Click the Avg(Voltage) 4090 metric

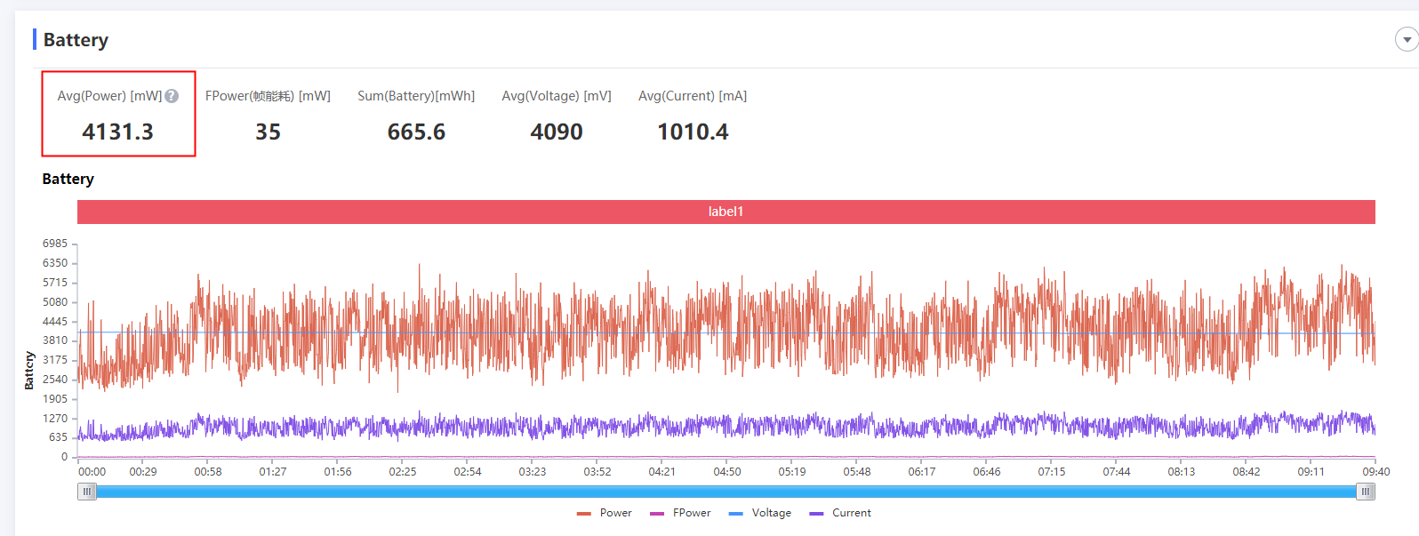[x=557, y=116]
